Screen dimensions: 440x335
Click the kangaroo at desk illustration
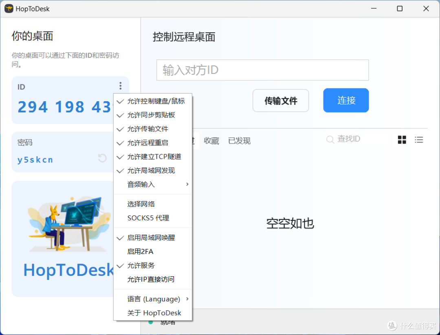tap(69, 224)
